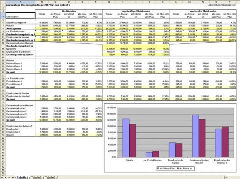Go to the first sheet with the navigation arrow
The image size is (240, 179).
point(2,177)
